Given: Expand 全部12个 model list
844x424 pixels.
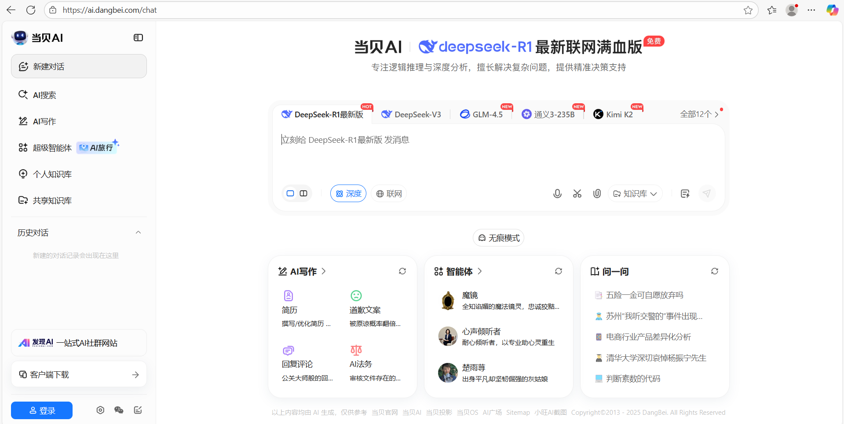Looking at the screenshot, I should coord(699,114).
